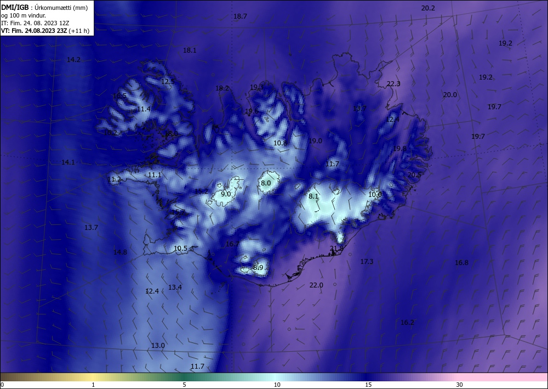The height and width of the screenshot is (389, 548).
Task: Click the 14.8 value over the sea
Action: (x=120, y=252)
